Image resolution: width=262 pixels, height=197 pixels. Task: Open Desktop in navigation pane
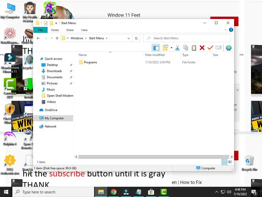(52, 65)
